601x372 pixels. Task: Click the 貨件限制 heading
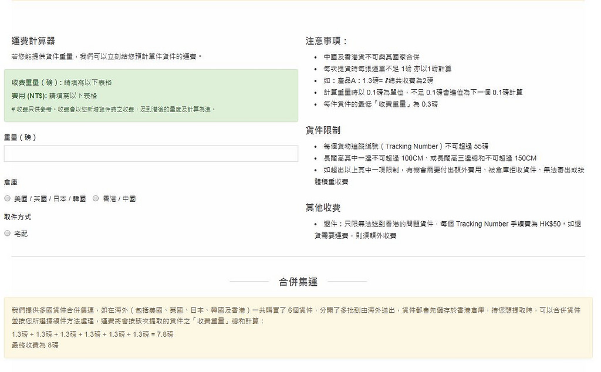(x=323, y=130)
